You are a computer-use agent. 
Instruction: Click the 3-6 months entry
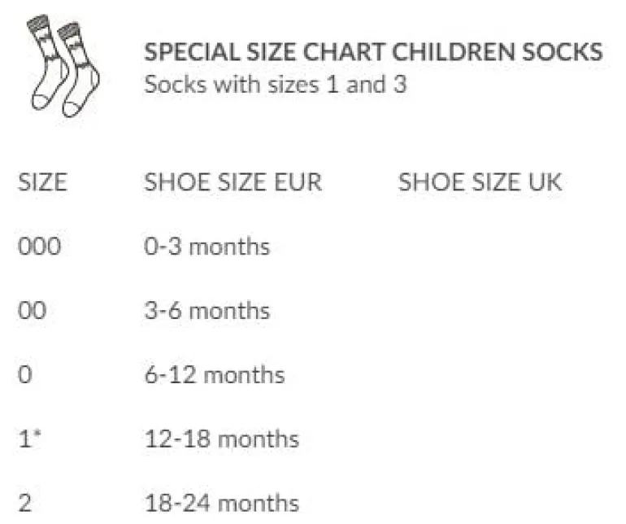click(206, 311)
